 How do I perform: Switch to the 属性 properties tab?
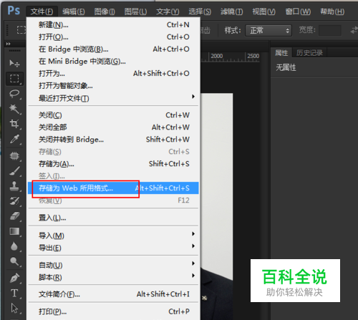(281, 53)
